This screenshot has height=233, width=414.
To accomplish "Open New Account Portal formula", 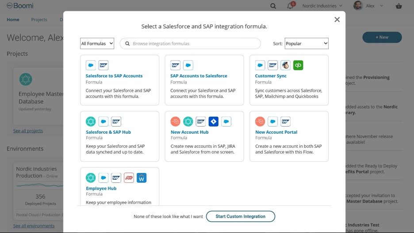I will [x=276, y=132].
